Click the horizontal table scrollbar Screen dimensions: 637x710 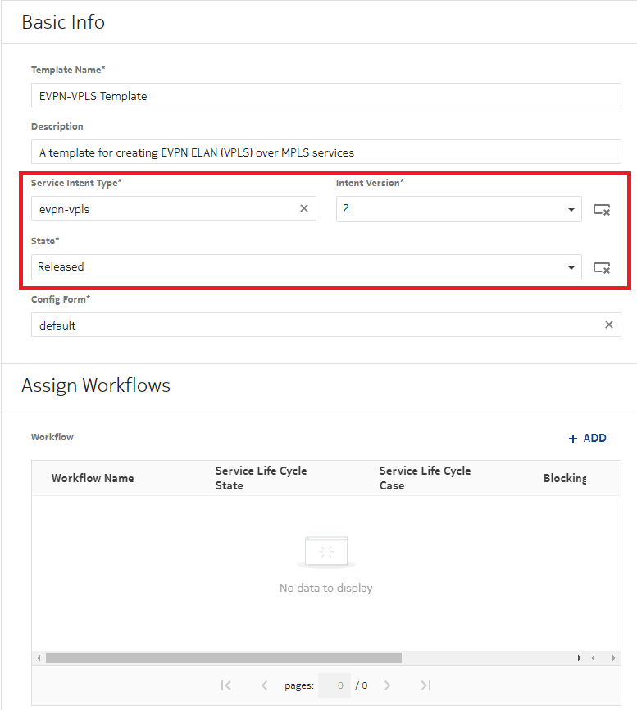pos(223,658)
